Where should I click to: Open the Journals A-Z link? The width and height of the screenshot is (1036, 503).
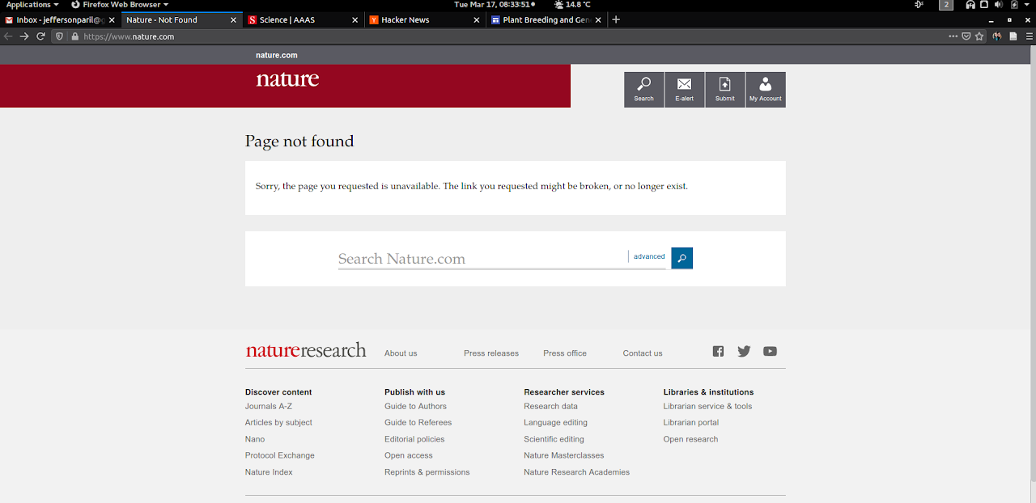point(269,406)
